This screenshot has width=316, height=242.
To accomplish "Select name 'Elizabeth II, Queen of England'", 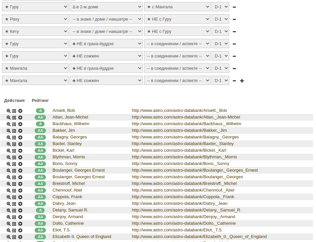I will click(x=82, y=237).
